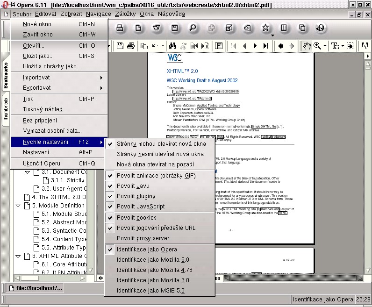Image resolution: width=372 pixels, height=307 pixels.
Task: Go to next page in Acrobat toolbar
Action: point(255,45)
